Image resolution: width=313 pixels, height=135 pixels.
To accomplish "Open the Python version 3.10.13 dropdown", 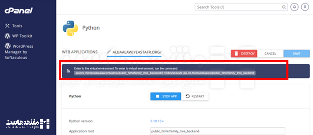I will tap(157, 121).
